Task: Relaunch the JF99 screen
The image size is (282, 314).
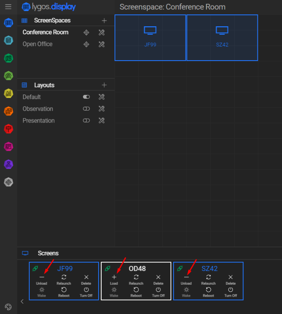Action: tap(64, 280)
